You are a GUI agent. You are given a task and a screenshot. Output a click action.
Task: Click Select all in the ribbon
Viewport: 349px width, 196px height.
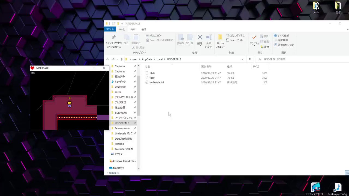click(x=281, y=36)
